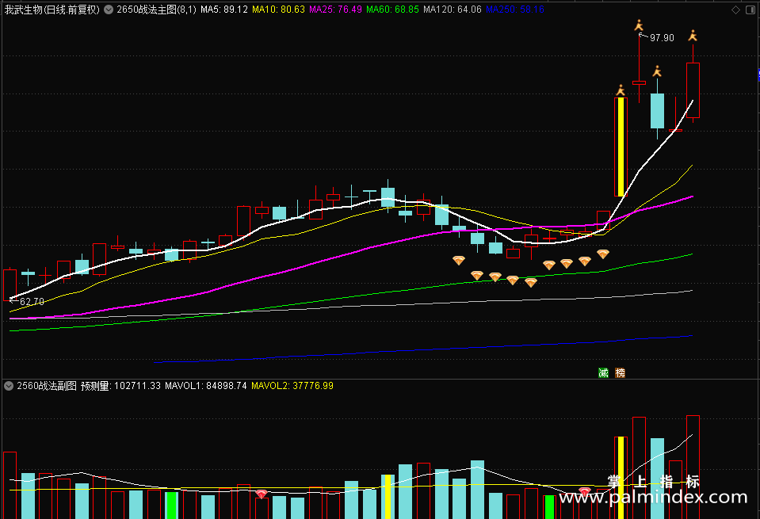
Task: Click the magenta MA25: 76.49 label
Action: click(335, 10)
